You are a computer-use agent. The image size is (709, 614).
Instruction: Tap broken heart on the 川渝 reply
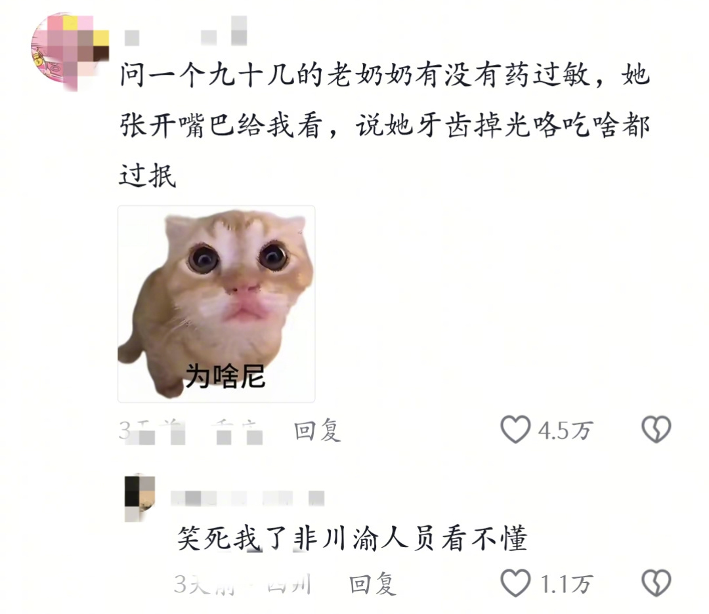coord(656,583)
